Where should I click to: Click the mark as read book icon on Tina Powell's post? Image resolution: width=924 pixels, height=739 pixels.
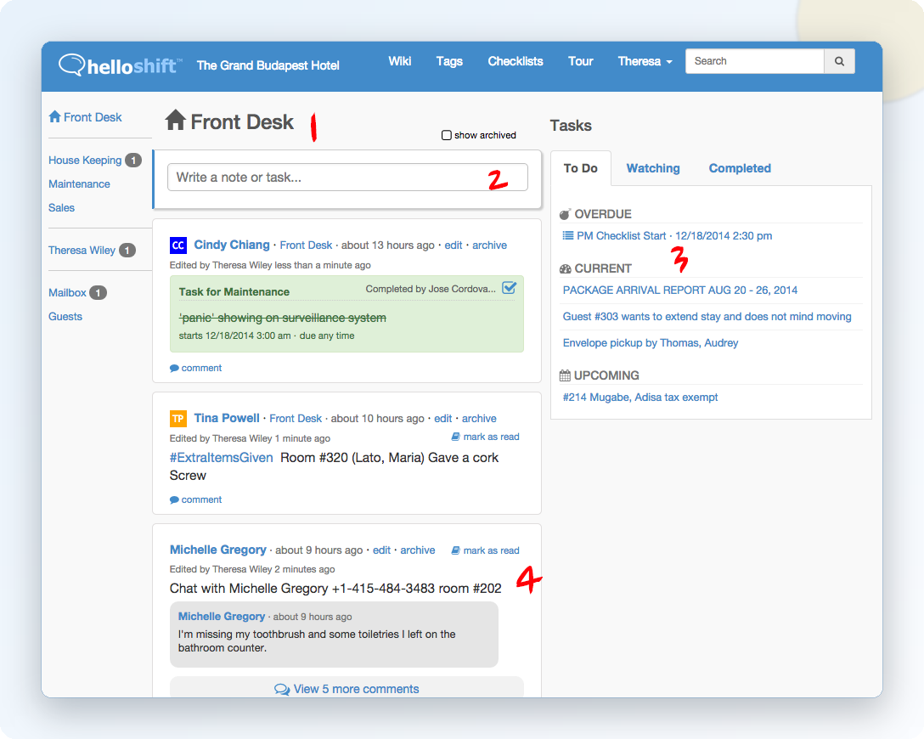coord(455,437)
